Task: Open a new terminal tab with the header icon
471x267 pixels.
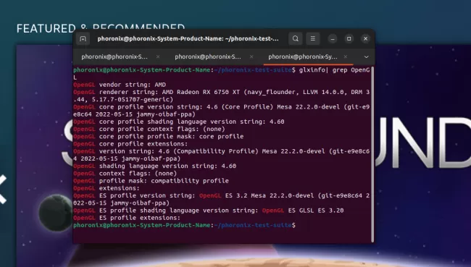Action: tap(83, 38)
